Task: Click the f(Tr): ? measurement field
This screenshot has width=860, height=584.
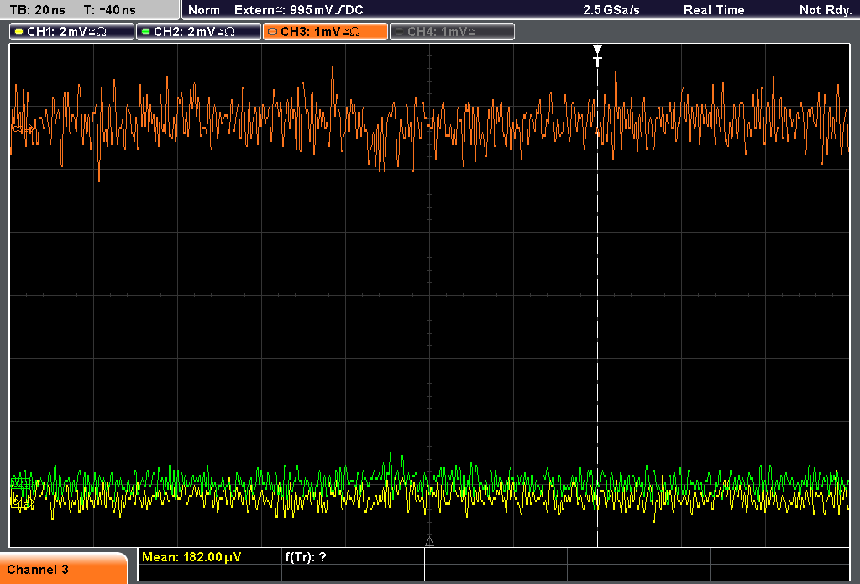Action: [x=306, y=557]
